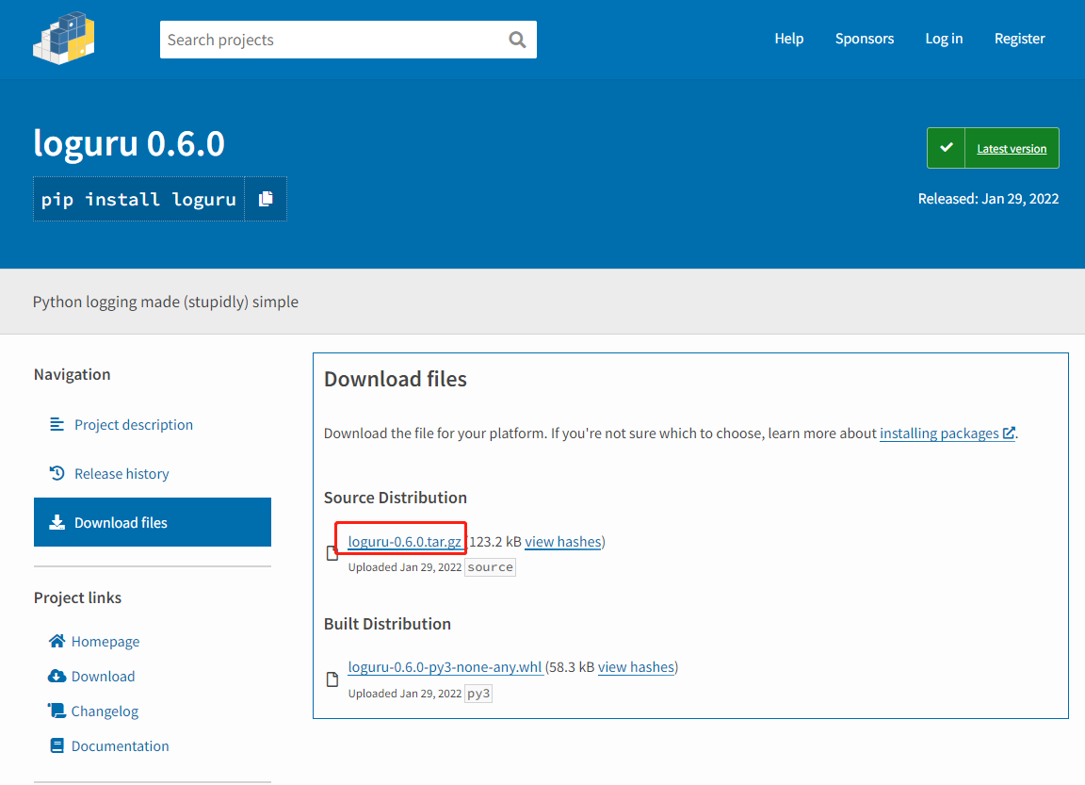The image size is (1085, 785).
Task: Click the Homepage house icon
Action: pyautogui.click(x=57, y=641)
